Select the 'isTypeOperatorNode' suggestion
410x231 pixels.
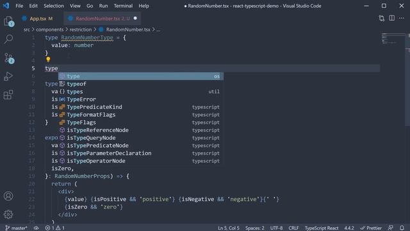(x=141, y=161)
